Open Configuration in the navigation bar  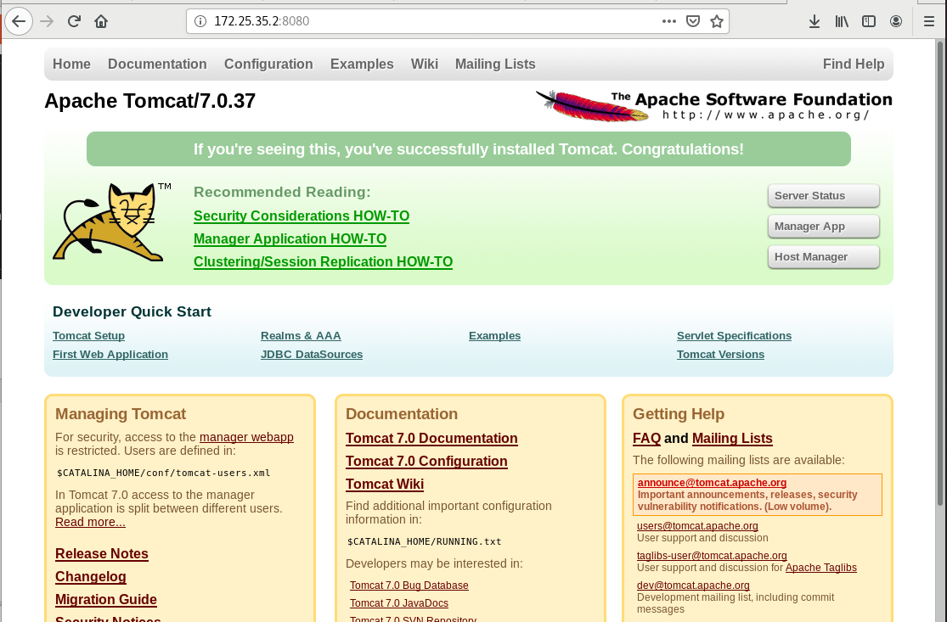(x=268, y=64)
